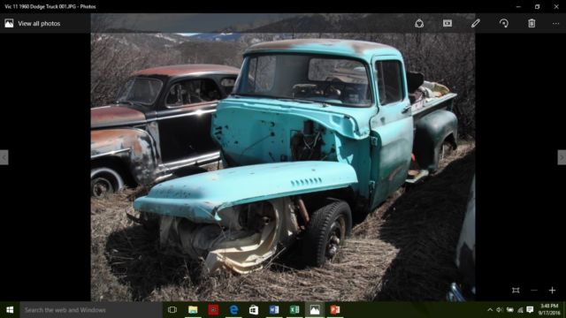Image resolution: width=566 pixels, height=318 pixels.
Task: Open the volume control
Action: click(x=500, y=310)
